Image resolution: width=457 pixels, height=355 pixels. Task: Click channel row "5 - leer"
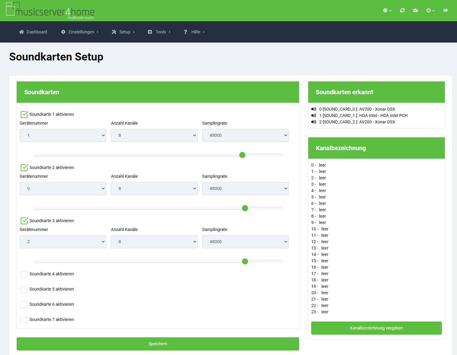point(319,197)
